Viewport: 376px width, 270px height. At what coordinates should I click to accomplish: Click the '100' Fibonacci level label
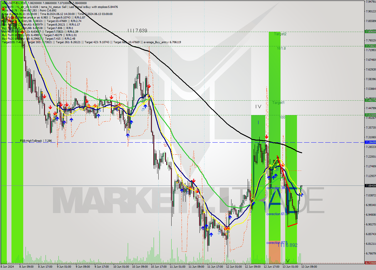tap(282, 117)
